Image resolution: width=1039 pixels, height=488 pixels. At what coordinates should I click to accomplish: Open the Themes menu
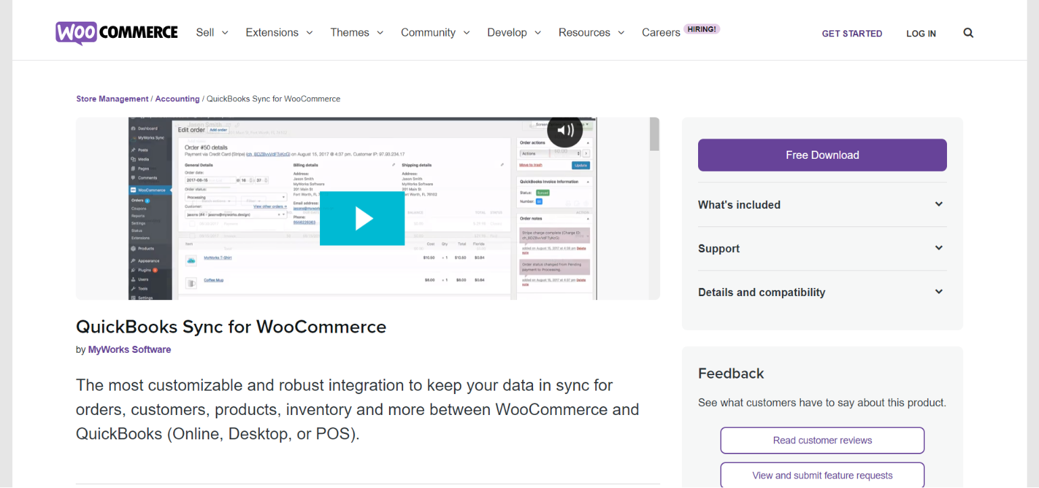[357, 32]
